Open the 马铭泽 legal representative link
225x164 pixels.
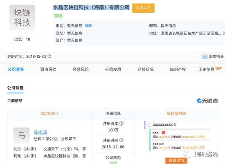(40, 132)
